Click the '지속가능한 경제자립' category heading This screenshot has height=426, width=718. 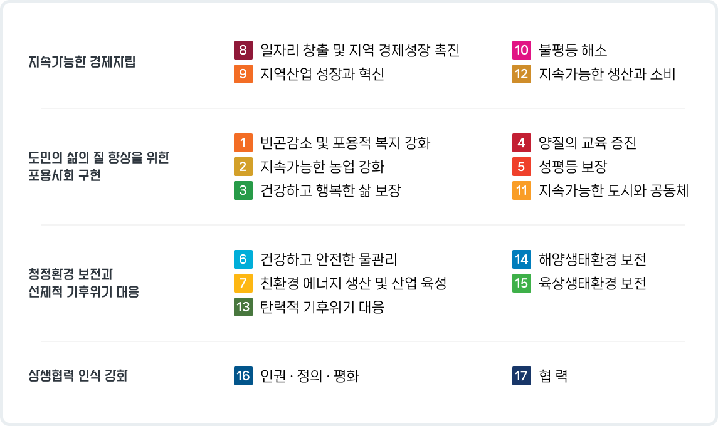tap(82, 62)
